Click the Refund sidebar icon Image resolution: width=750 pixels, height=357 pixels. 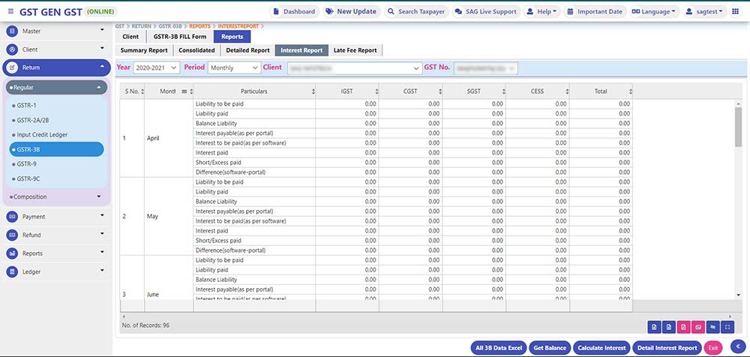13,235
